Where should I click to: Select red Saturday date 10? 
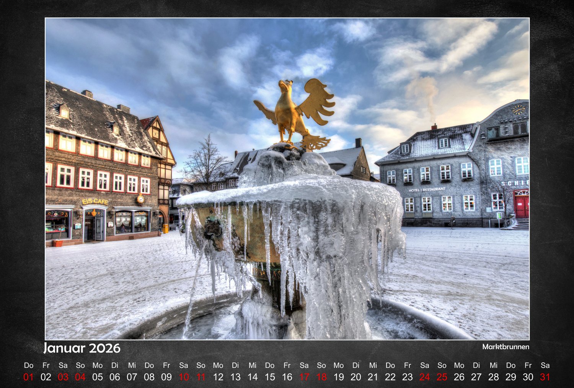(184, 377)
